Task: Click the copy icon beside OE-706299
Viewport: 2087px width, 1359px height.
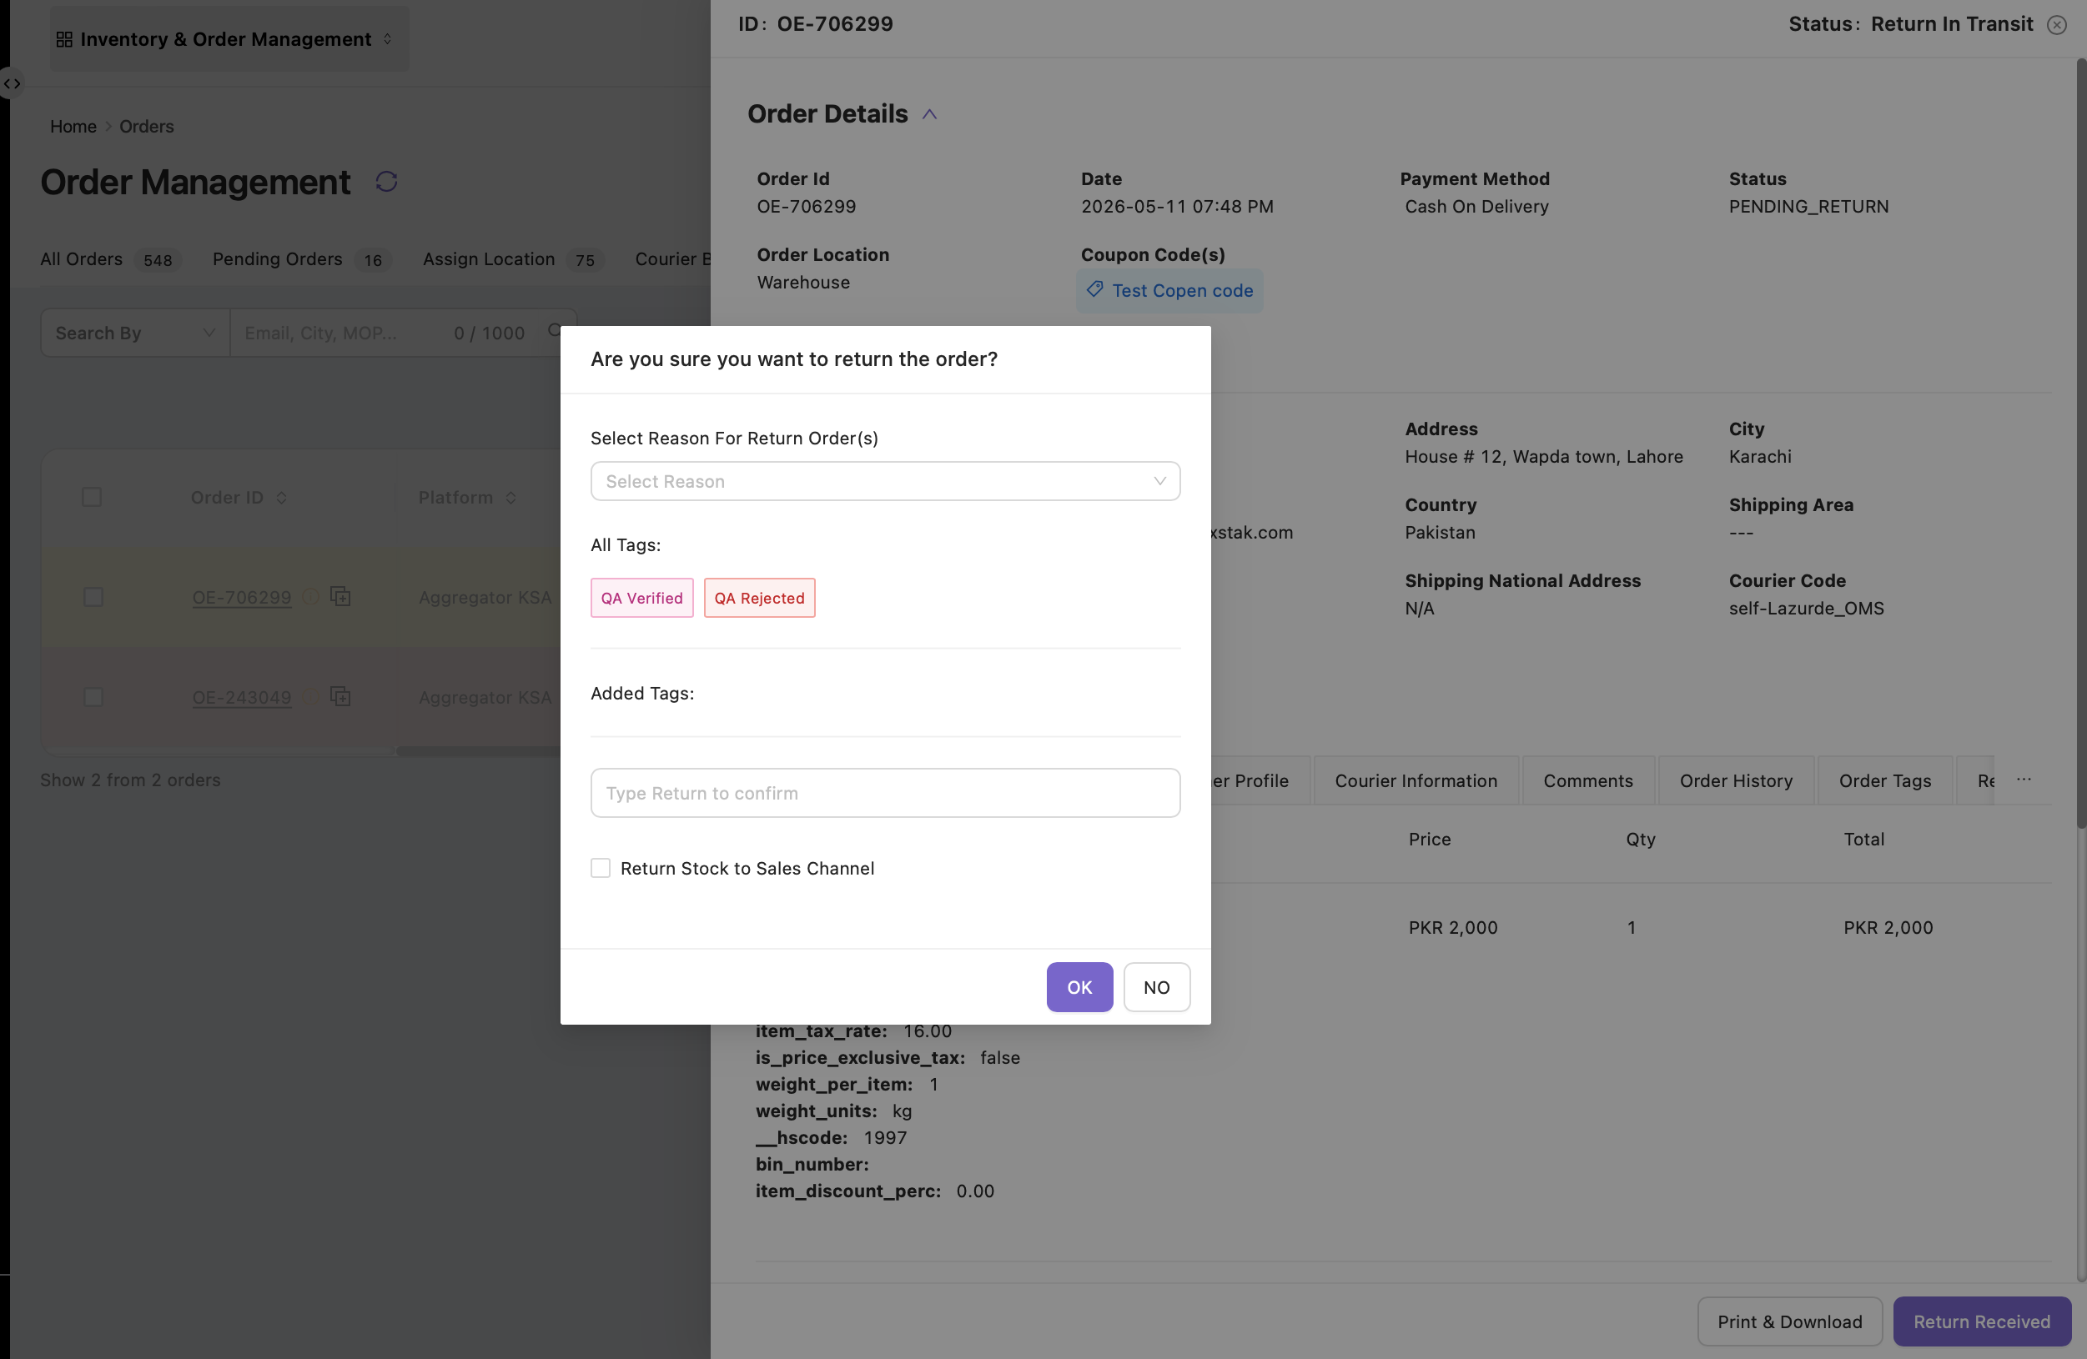Action: point(340,597)
